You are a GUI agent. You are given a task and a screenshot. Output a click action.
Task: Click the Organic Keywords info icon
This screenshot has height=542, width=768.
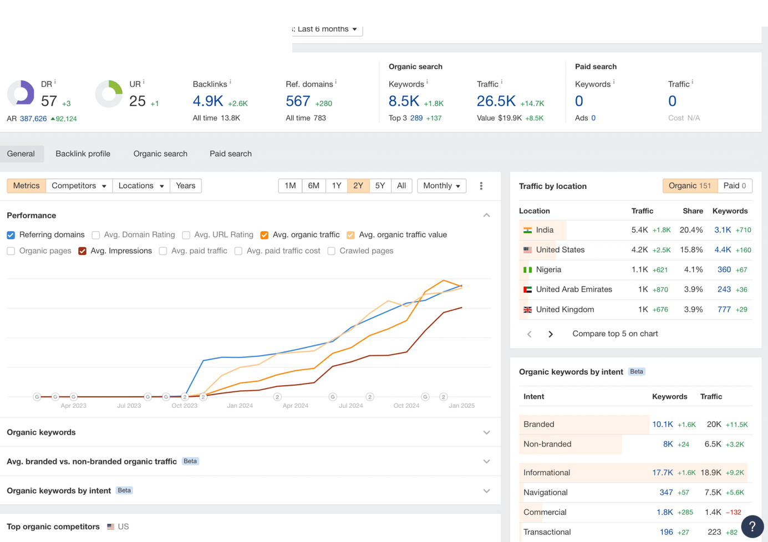pos(427,82)
